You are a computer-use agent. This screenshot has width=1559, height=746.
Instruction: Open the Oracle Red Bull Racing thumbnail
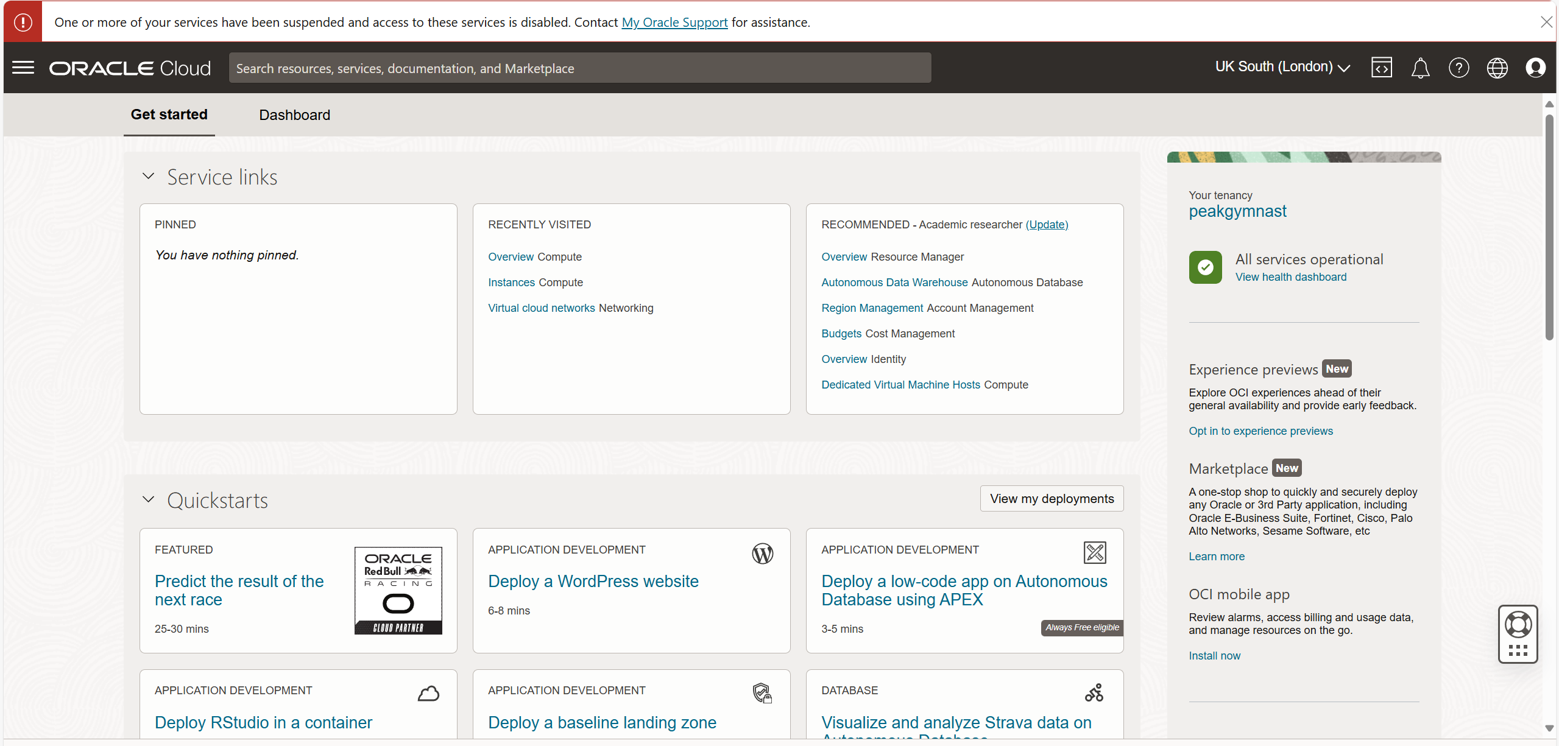pos(398,590)
